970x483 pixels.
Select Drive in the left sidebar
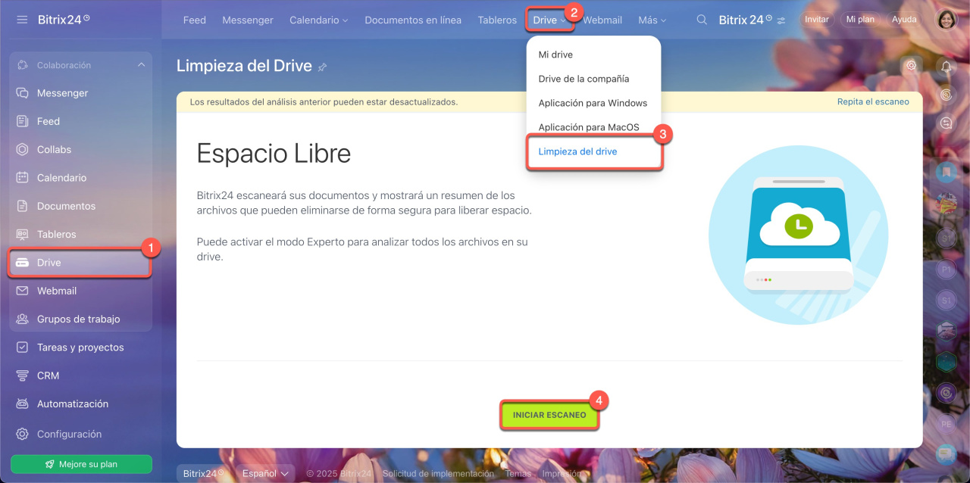click(80, 263)
